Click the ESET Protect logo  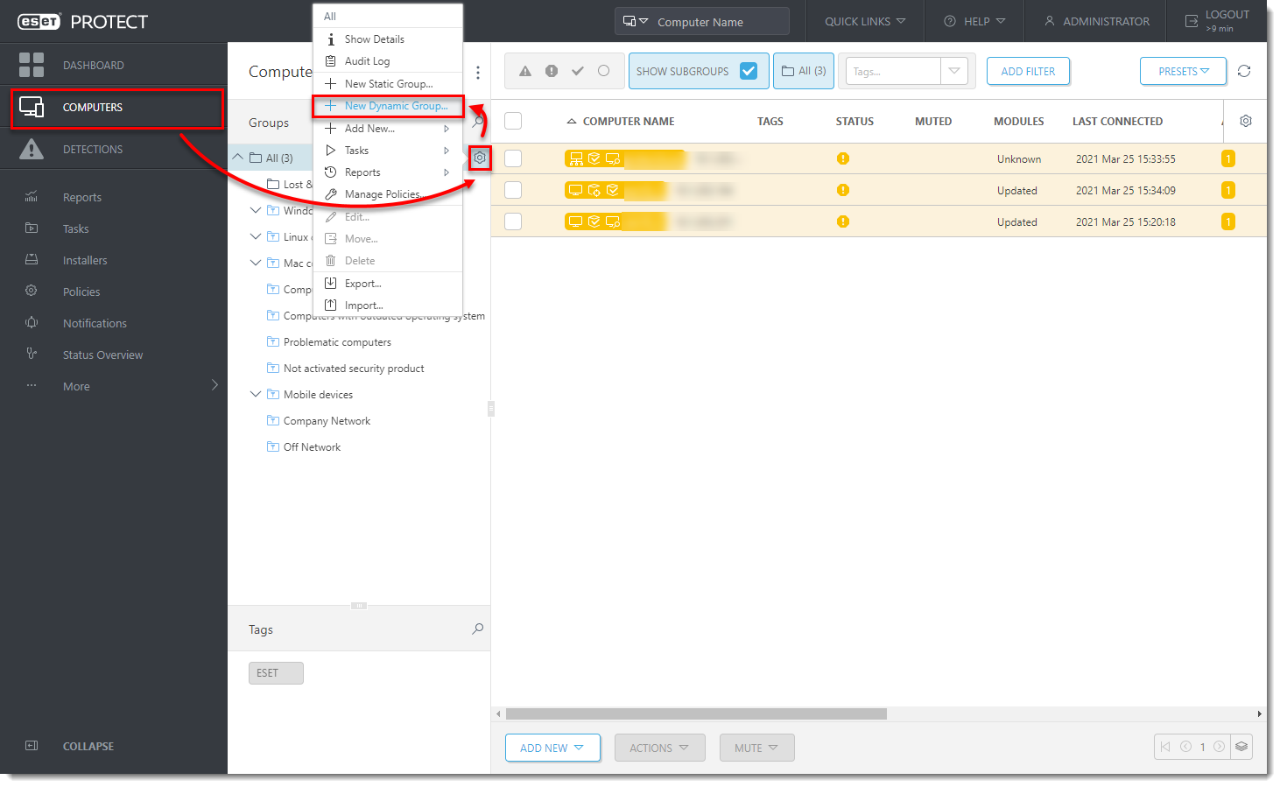pyautogui.click(x=82, y=22)
